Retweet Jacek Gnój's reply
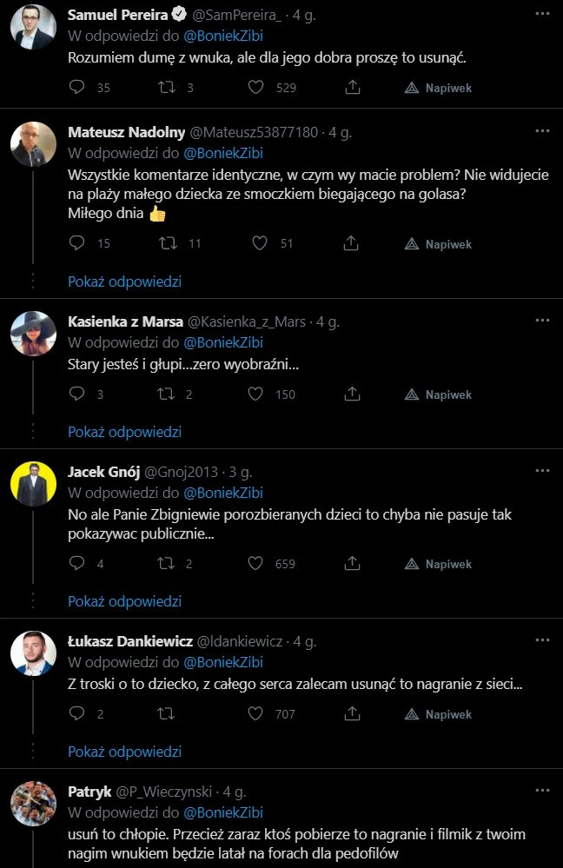563x868 pixels. tap(166, 563)
